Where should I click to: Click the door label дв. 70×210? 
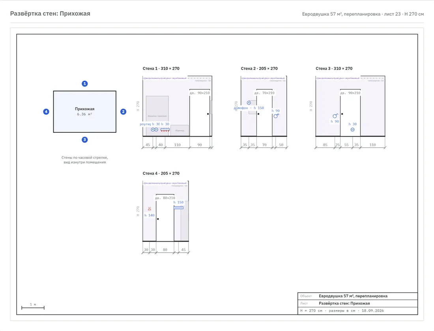[x=264, y=93]
